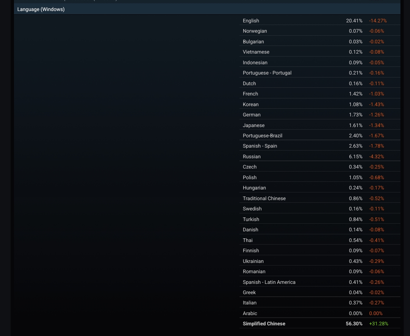The width and height of the screenshot is (410, 336).
Task: Select the 20.41% value for English
Action: tap(354, 21)
